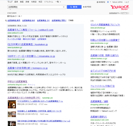Image resolution: width=133 pixels, height=126 pixels.
Task: Open 検索設定 gear settings
Action: 101,2
